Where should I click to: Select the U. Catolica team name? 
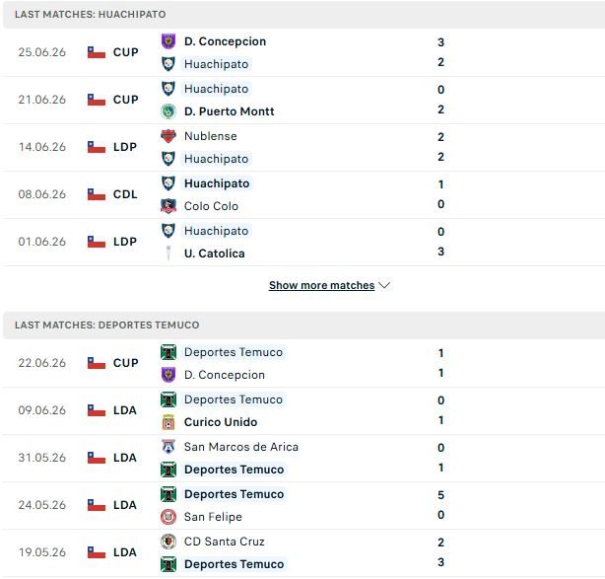click(215, 253)
